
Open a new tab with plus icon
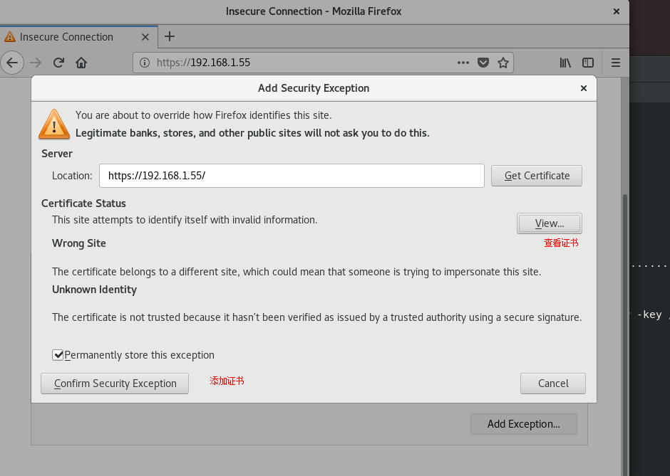click(170, 37)
